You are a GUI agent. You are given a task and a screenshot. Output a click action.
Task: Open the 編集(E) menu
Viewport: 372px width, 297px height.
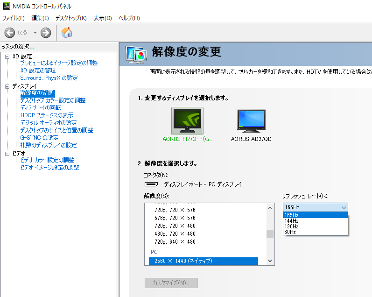pyautogui.click(x=40, y=18)
